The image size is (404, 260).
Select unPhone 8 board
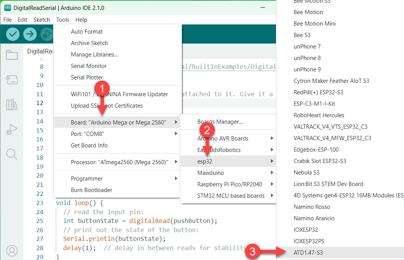340,58
